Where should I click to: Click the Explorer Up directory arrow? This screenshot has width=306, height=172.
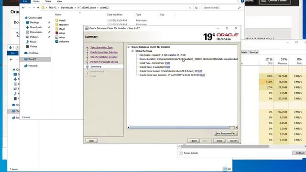tap(38, 8)
